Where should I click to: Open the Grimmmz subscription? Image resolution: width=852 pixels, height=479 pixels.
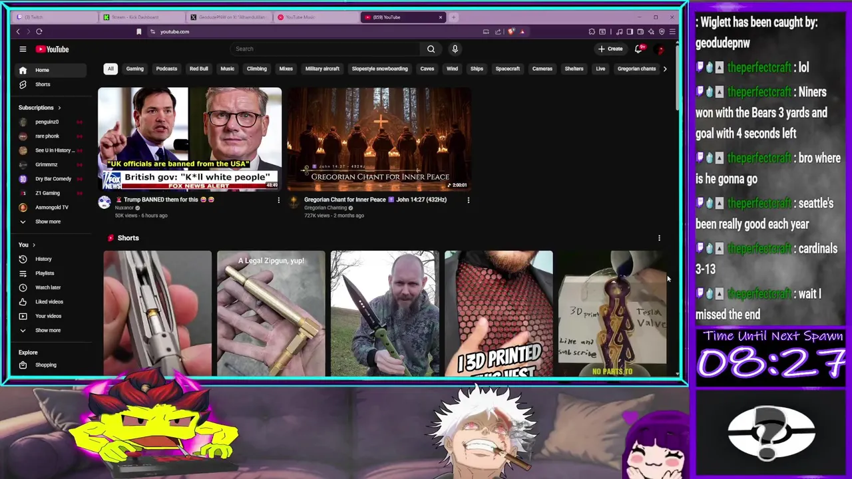pos(50,164)
